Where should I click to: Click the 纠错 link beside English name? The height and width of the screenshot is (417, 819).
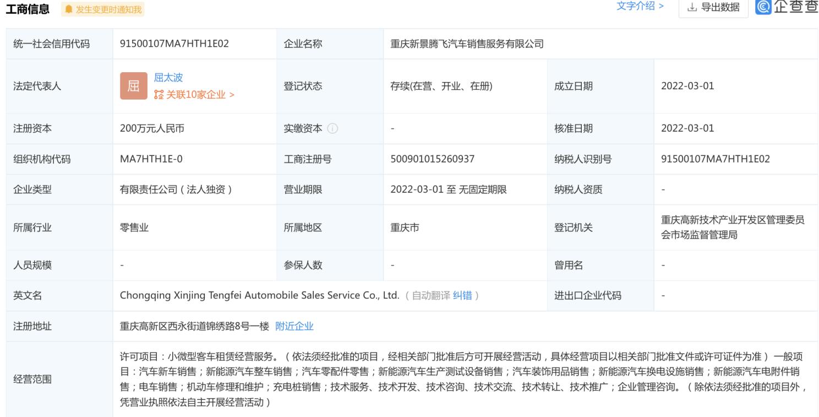click(462, 296)
